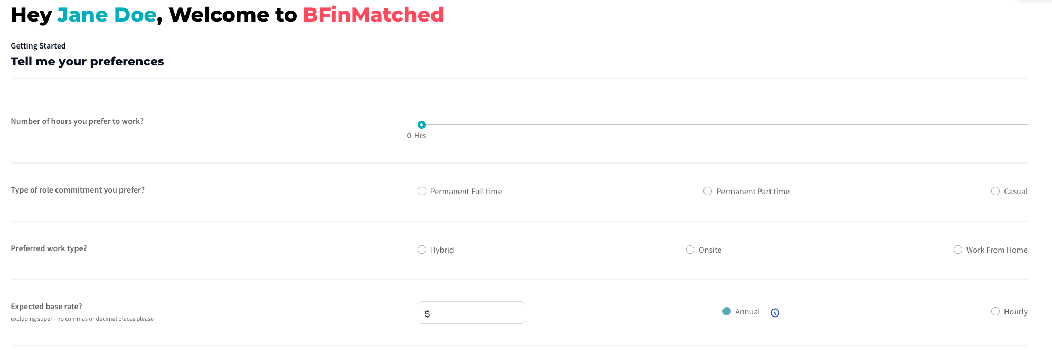Select Hybrid as preferred work type

click(x=421, y=250)
